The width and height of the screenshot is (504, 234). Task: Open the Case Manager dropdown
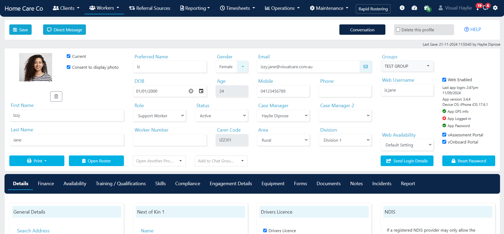(x=283, y=116)
